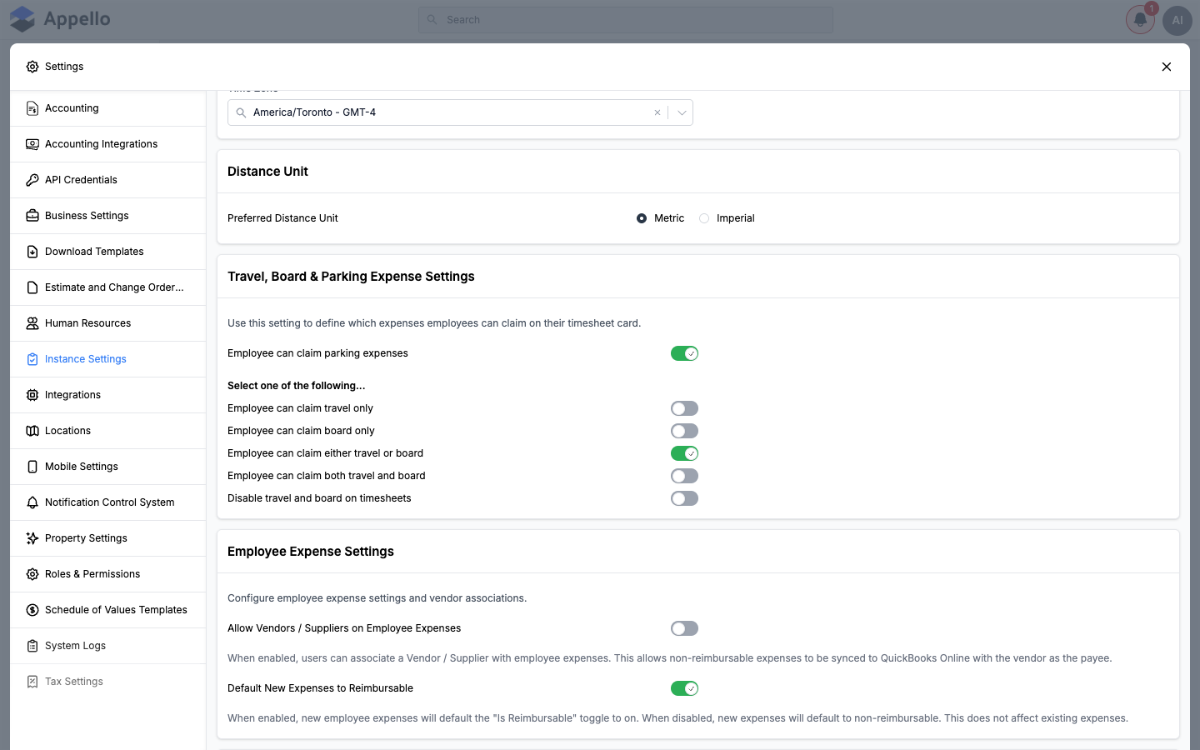Click the Business Settings briefcase icon
The height and width of the screenshot is (750, 1200).
coord(32,216)
